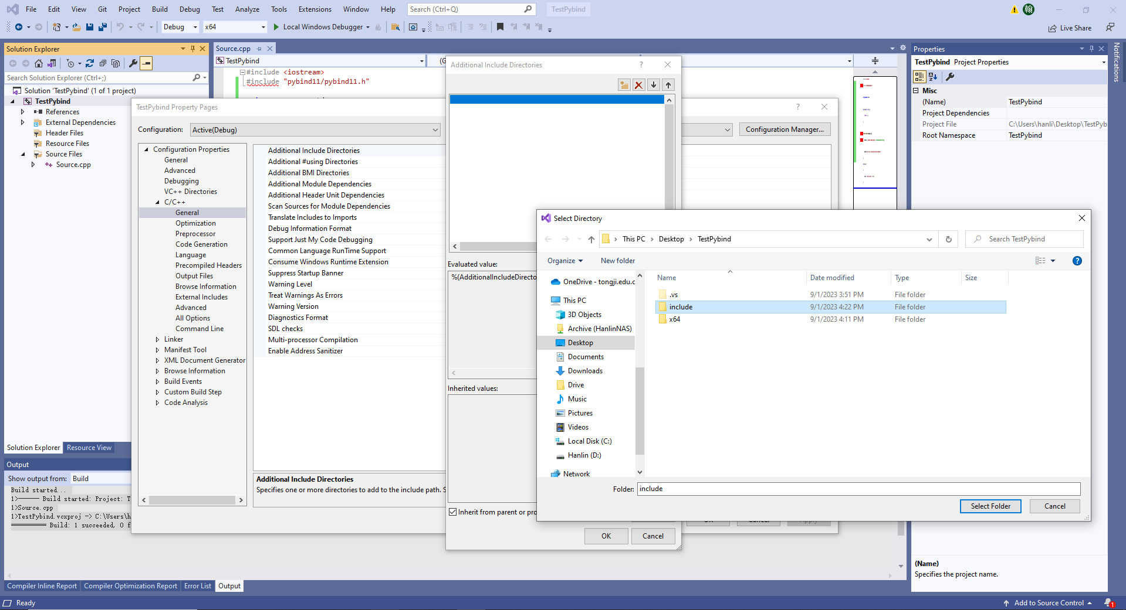Click Cancel in Additional Include Directories dialog
Image resolution: width=1126 pixels, height=610 pixels.
pos(652,536)
